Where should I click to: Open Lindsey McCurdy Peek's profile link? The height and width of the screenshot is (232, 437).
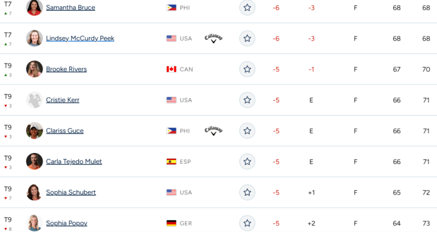pyautogui.click(x=80, y=39)
